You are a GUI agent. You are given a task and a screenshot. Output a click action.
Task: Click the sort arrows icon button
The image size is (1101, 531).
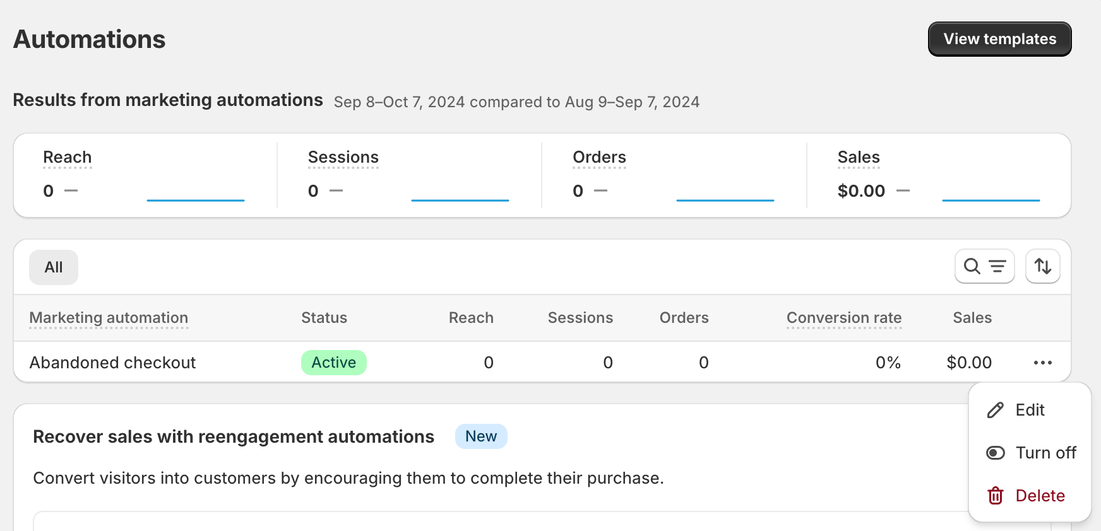tap(1042, 267)
